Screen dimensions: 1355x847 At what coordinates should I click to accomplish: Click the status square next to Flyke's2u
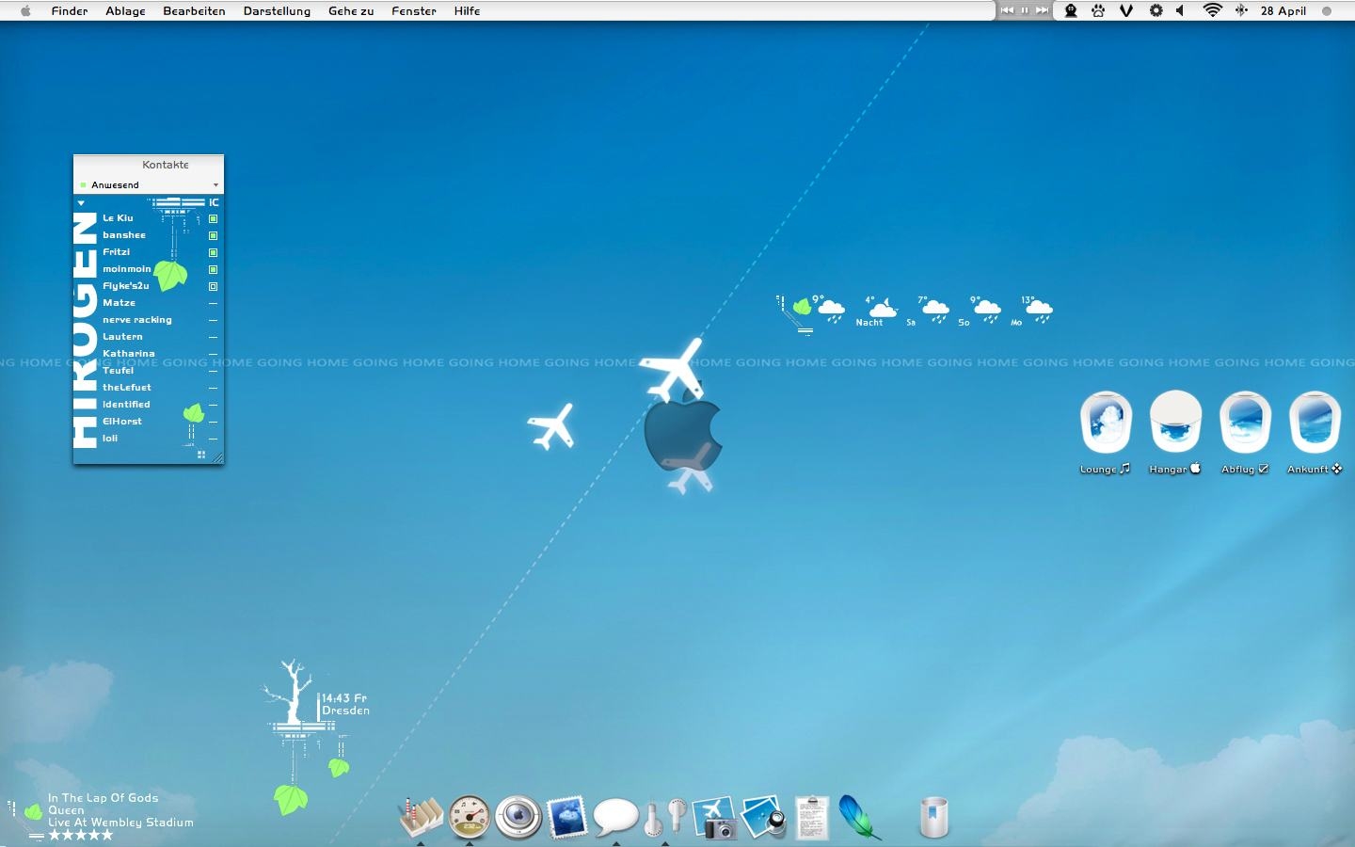point(213,286)
